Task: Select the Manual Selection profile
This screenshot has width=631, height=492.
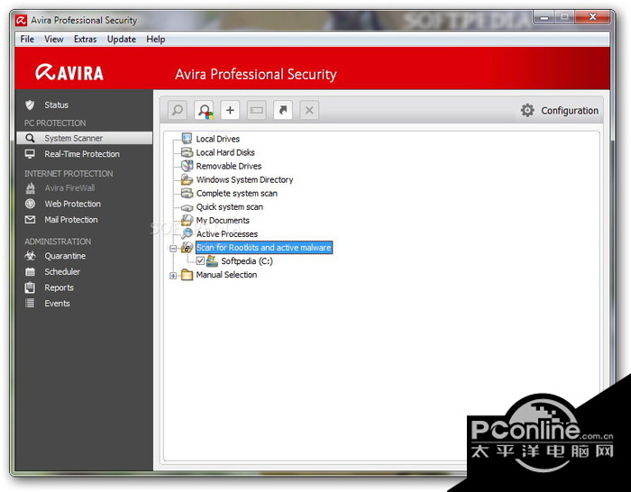Action: click(226, 275)
